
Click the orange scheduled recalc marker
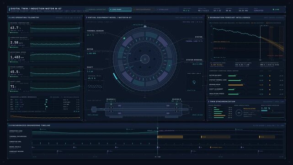[x=211, y=148]
